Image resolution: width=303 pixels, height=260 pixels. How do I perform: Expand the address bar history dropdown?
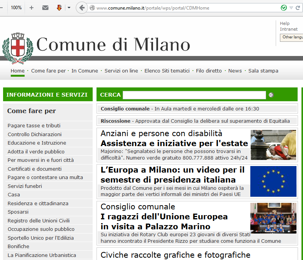(291, 8)
